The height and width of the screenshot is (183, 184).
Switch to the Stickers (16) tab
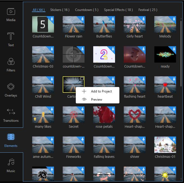60,10
